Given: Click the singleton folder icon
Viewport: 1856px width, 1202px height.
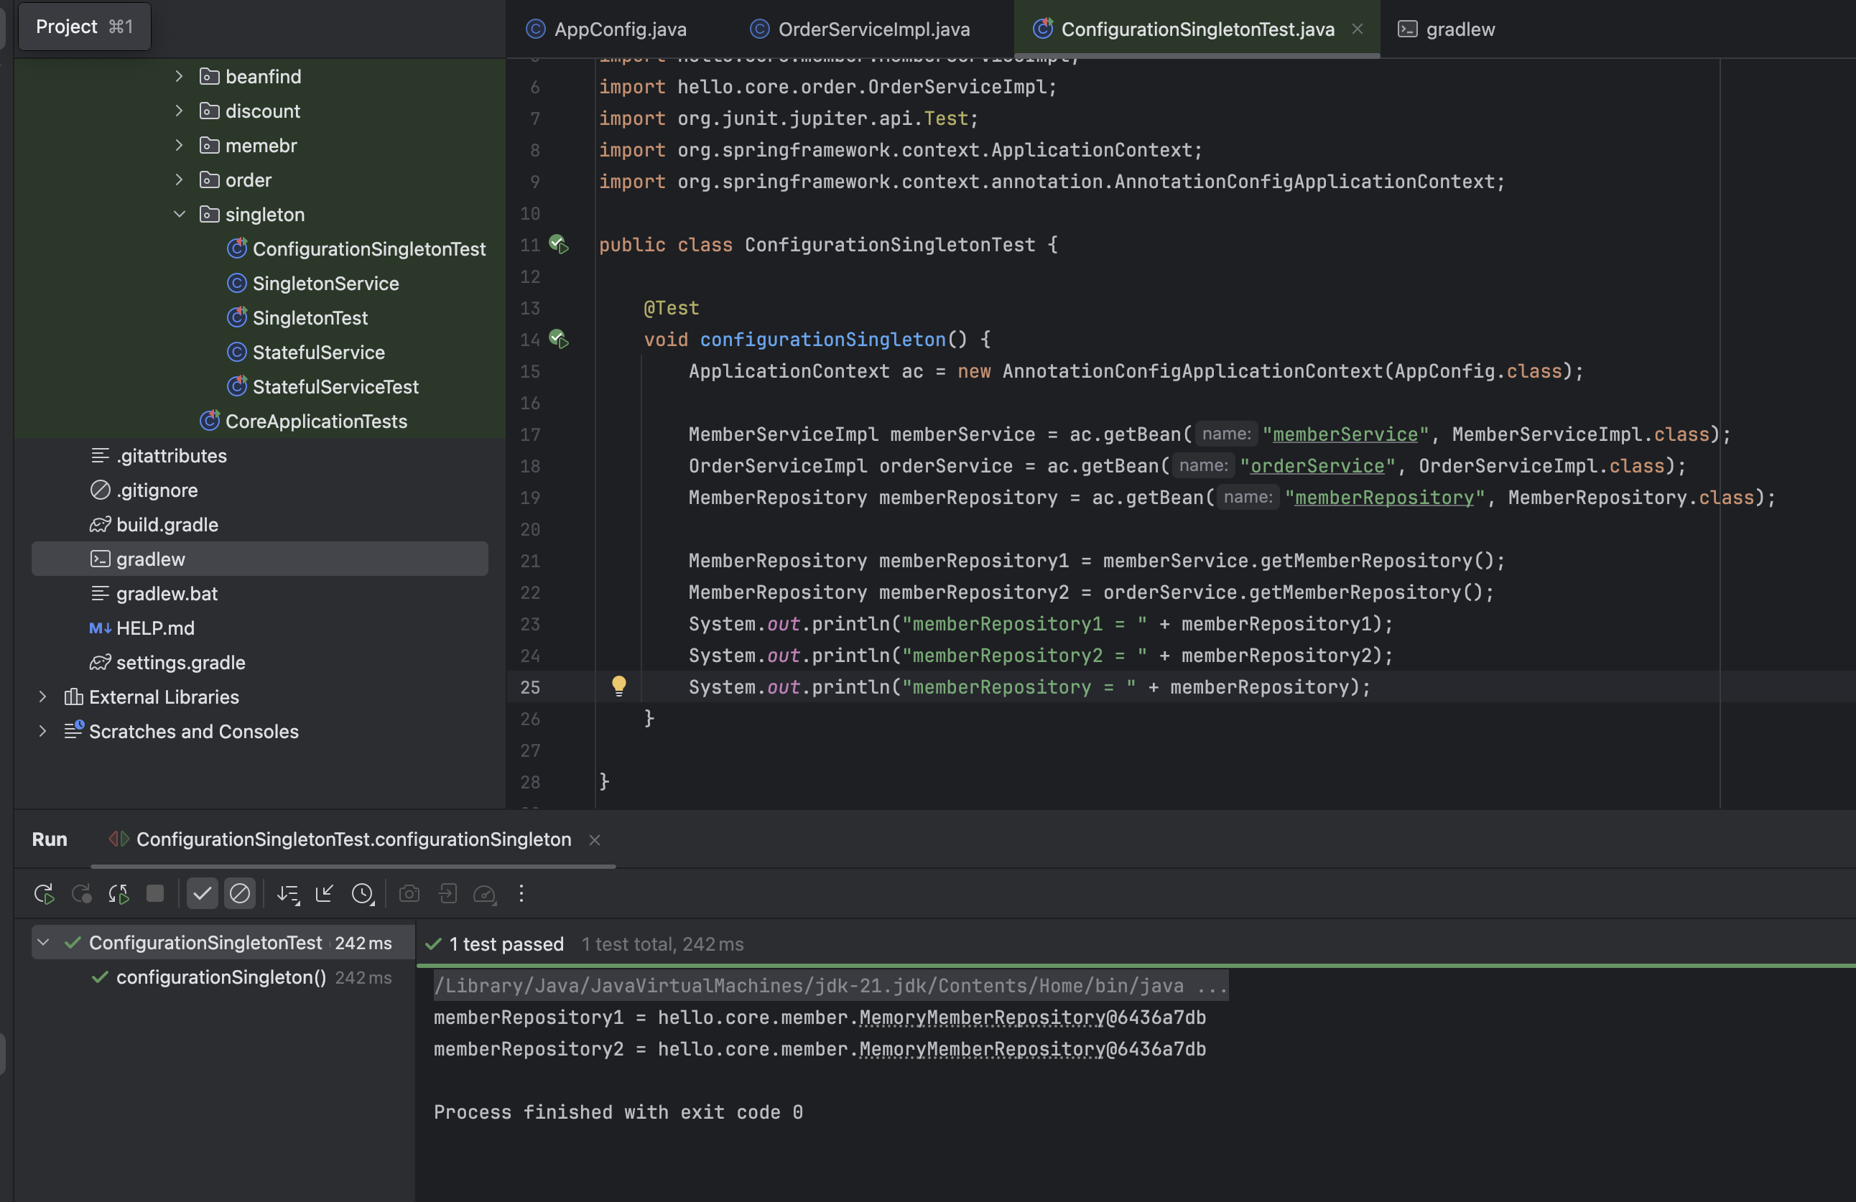Looking at the screenshot, I should (209, 213).
